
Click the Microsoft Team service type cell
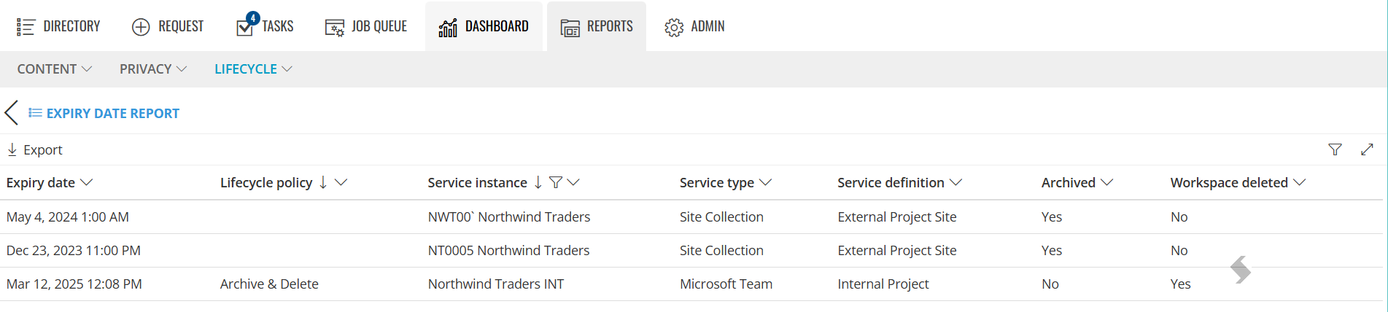click(726, 284)
